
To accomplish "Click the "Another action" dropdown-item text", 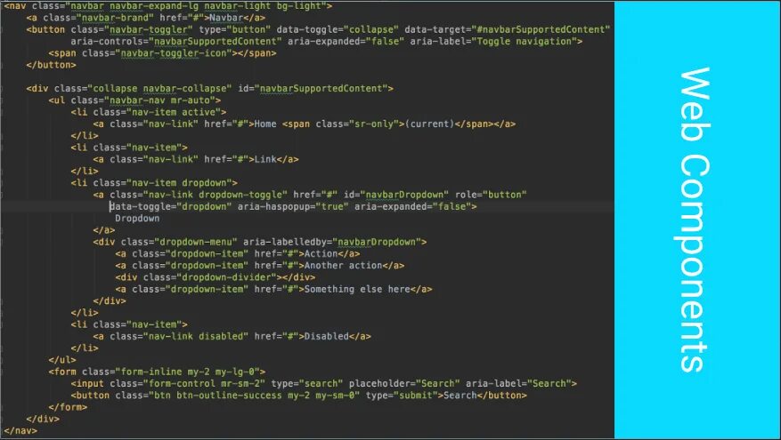I will pyautogui.click(x=343, y=266).
